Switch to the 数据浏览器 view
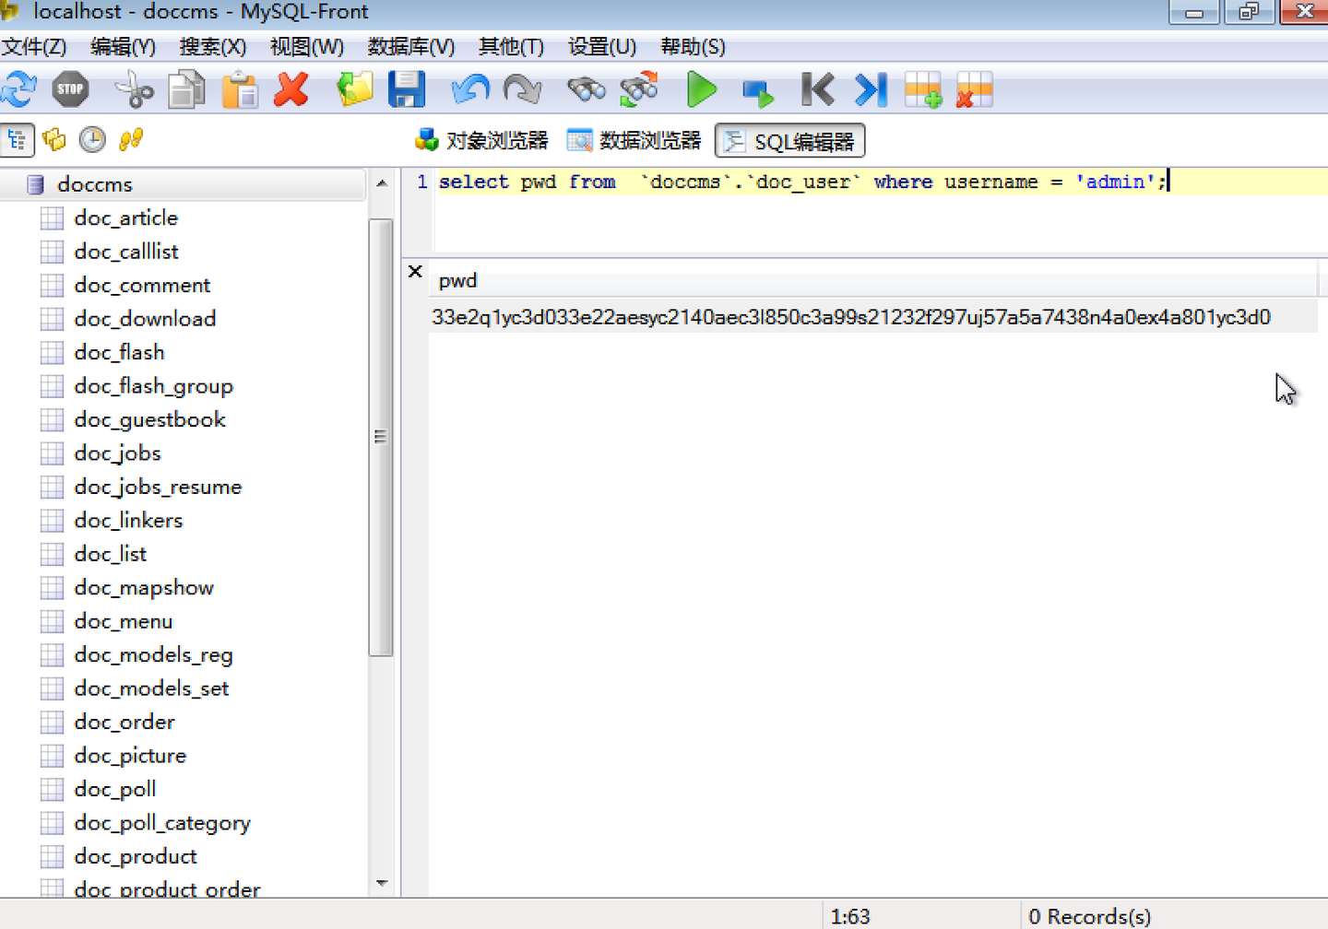 [x=634, y=140]
